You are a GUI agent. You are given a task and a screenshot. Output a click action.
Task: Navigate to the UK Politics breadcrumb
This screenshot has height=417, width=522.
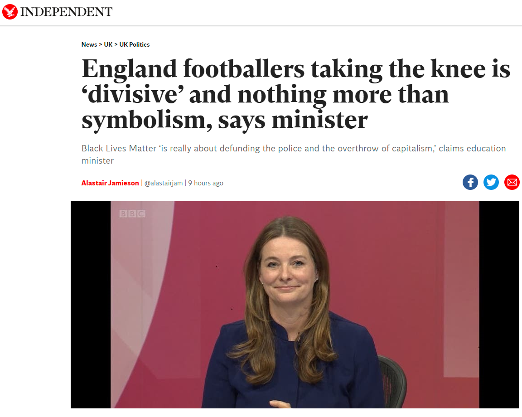click(134, 44)
